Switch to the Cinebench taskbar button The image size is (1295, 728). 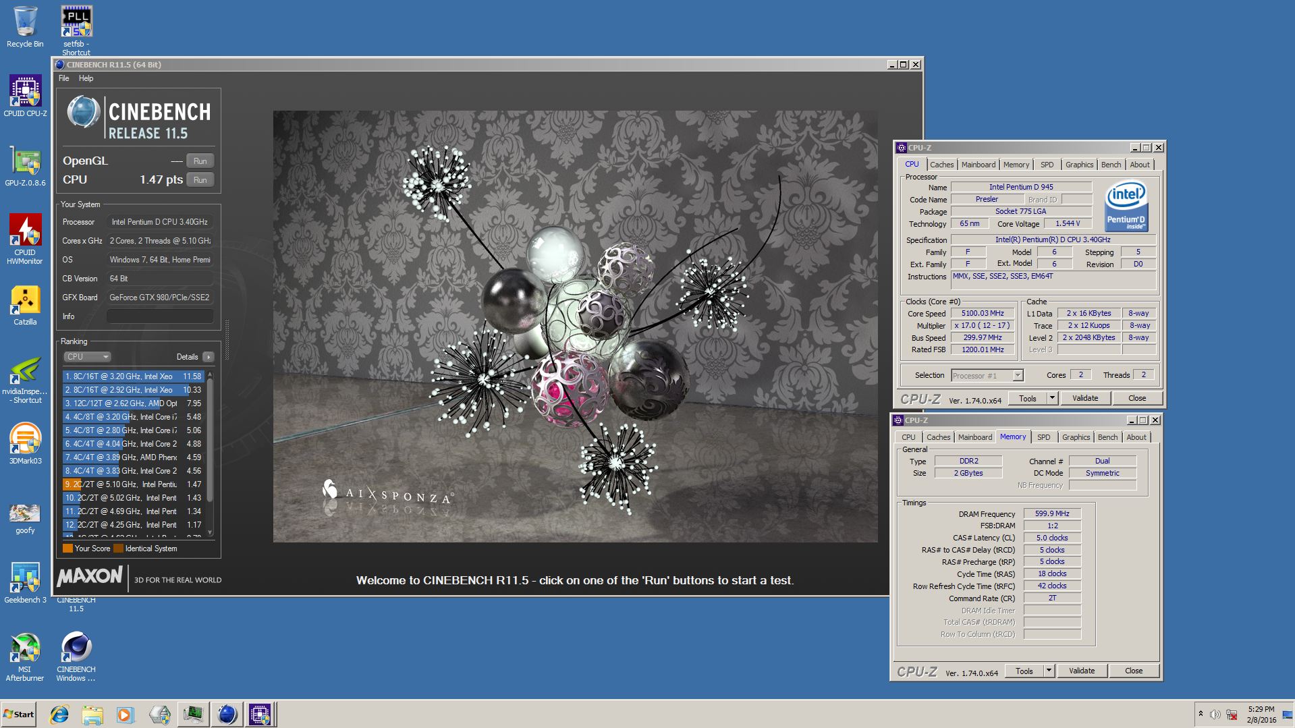227,715
